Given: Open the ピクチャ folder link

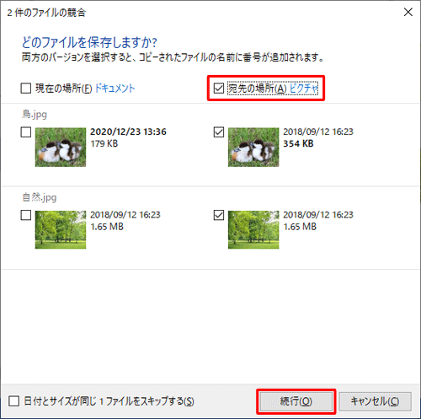Looking at the screenshot, I should click(x=303, y=89).
